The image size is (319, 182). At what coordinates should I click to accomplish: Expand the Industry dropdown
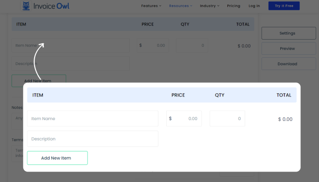(210, 6)
